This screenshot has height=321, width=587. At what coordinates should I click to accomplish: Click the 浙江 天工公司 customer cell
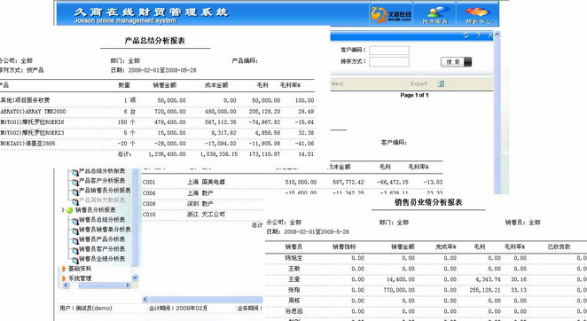[206, 215]
